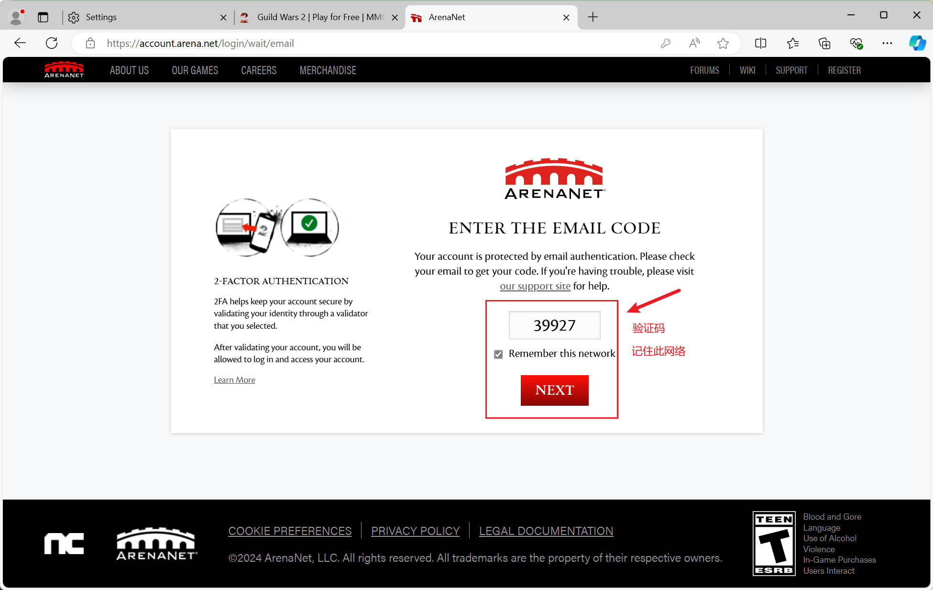Image resolution: width=933 pixels, height=590 pixels.
Task: Click the 2-factor authentication illustration
Action: [277, 227]
